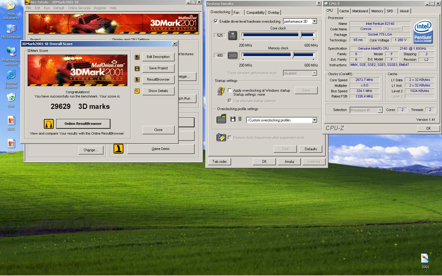Click the floppy disk icon beside Save Project
Screen dimensions: 442x276
(137, 68)
